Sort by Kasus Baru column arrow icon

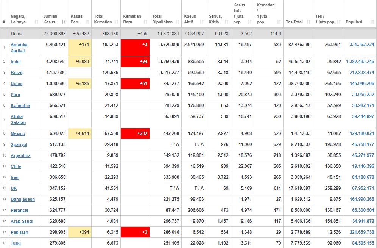pos(87,22)
